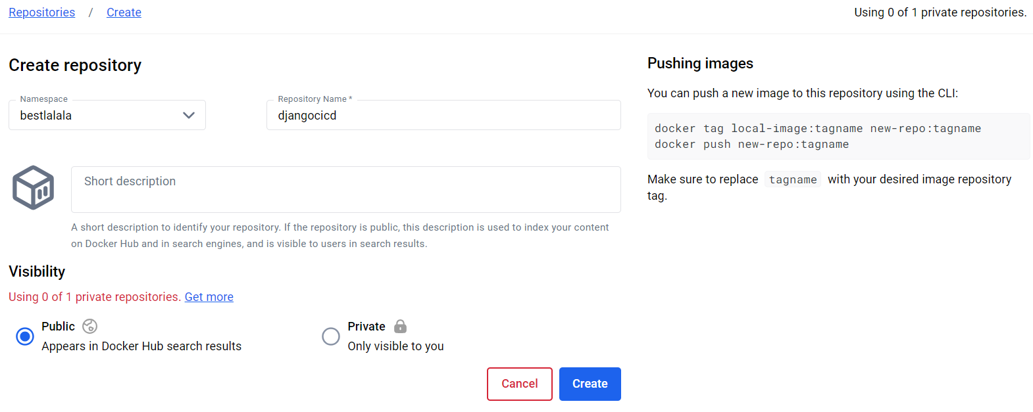This screenshot has width=1033, height=412.
Task: Click the globe icon next to Public
Action: pos(90,326)
